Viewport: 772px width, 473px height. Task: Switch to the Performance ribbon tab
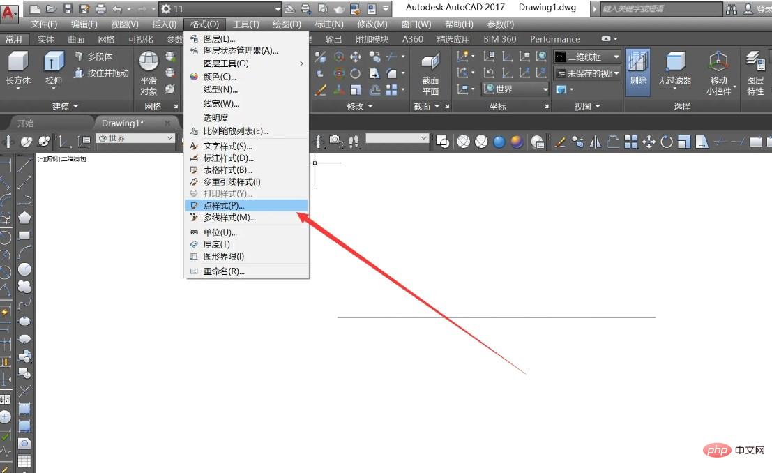point(555,39)
